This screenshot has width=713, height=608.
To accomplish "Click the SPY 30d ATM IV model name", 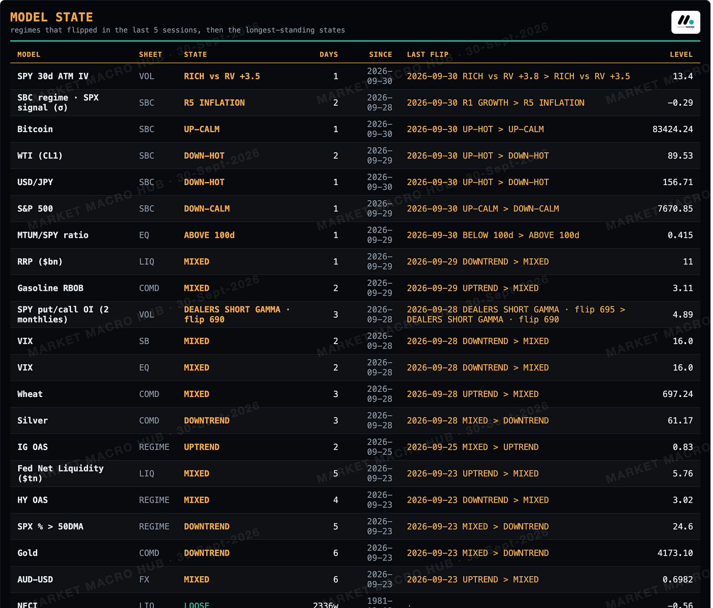I will pyautogui.click(x=53, y=76).
